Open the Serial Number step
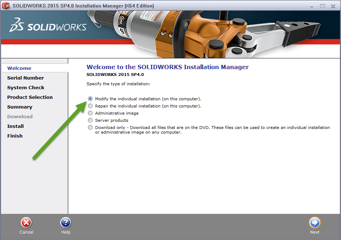 (25, 78)
